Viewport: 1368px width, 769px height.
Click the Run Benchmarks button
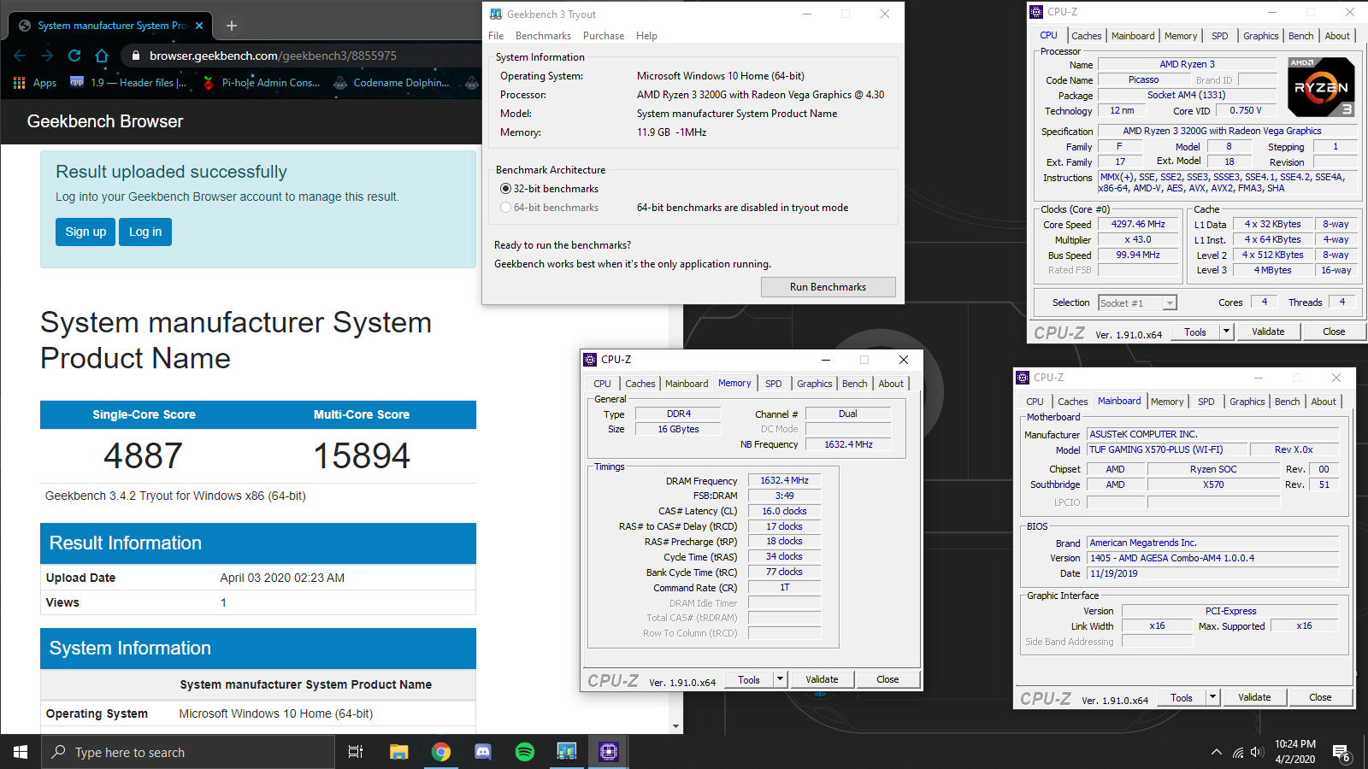tap(828, 287)
